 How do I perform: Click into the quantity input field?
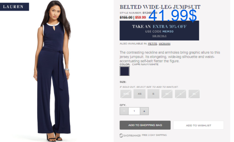(x=134, y=111)
